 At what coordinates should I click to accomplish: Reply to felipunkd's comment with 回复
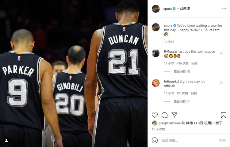tap(194, 93)
